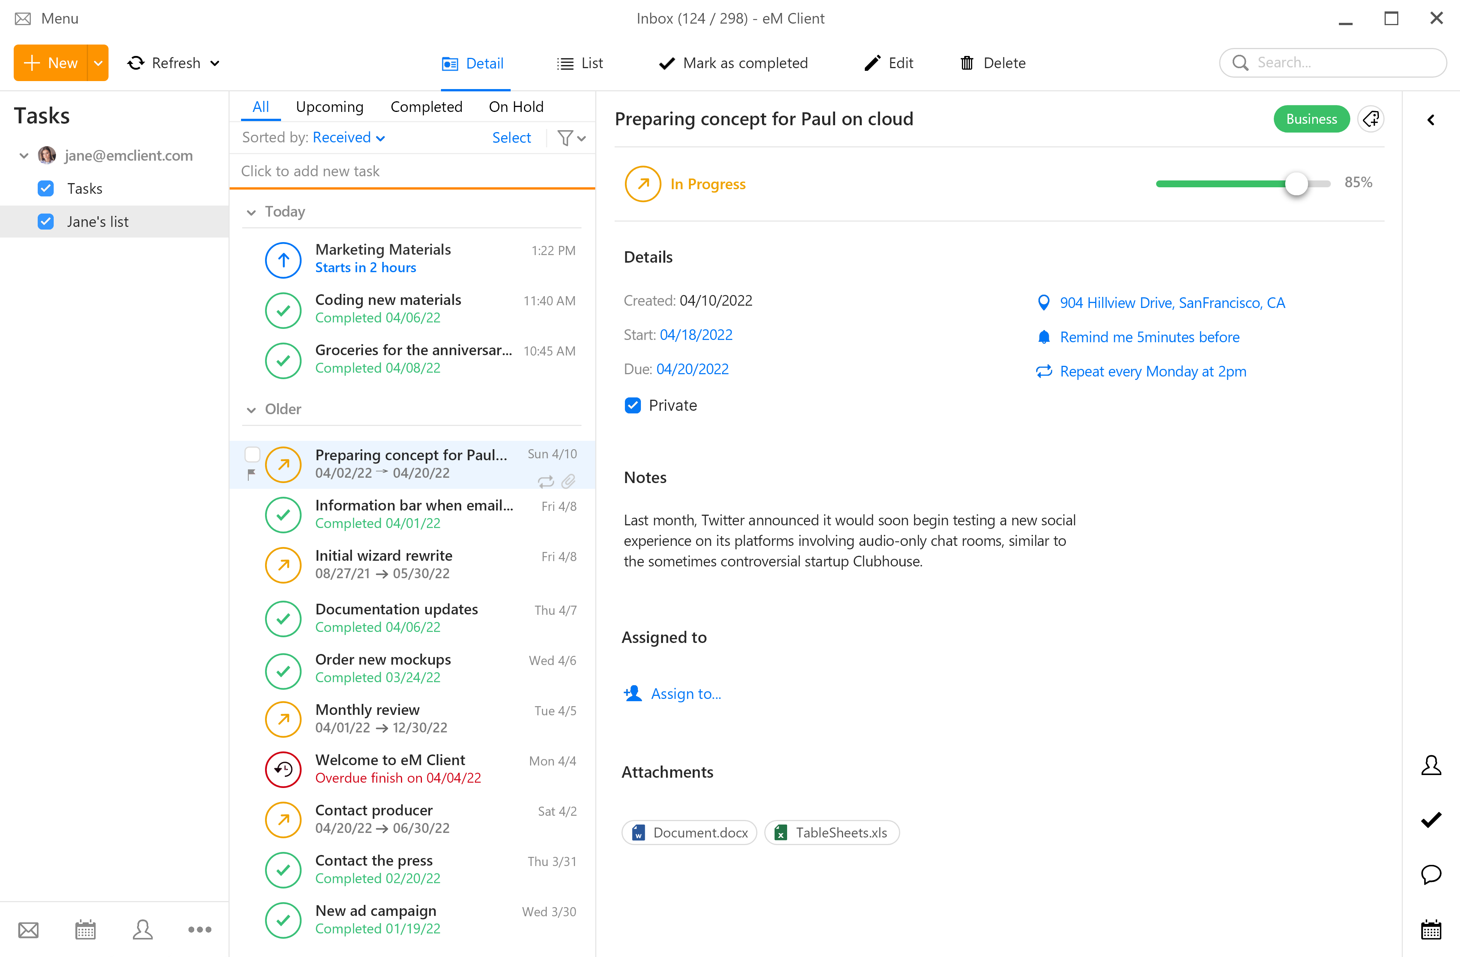Open the New button dropdown arrow

tap(98, 62)
